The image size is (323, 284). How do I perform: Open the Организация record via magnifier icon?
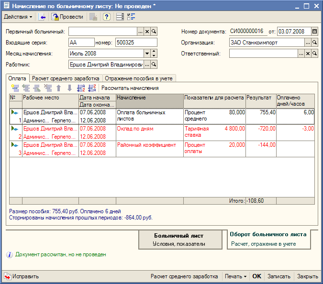coord(314,43)
